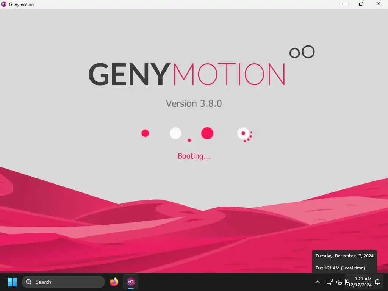This screenshot has height=291, width=388.
Task: Click the muted volume tray icon
Action: [x=339, y=282]
